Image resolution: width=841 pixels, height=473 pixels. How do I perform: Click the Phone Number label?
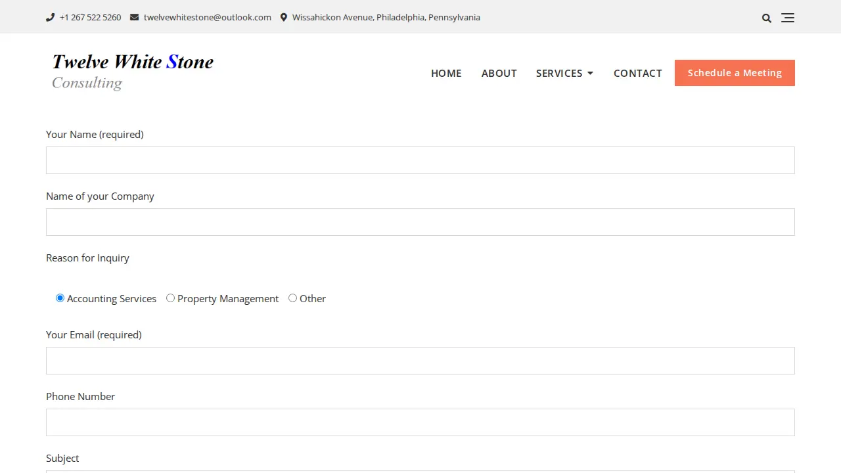point(80,397)
